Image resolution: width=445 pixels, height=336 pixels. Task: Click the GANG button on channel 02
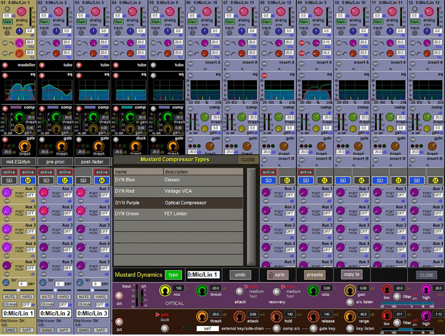[47, 330]
